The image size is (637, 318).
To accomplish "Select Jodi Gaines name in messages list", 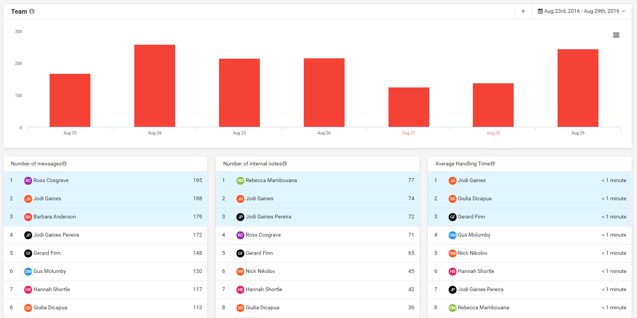I will pos(47,198).
